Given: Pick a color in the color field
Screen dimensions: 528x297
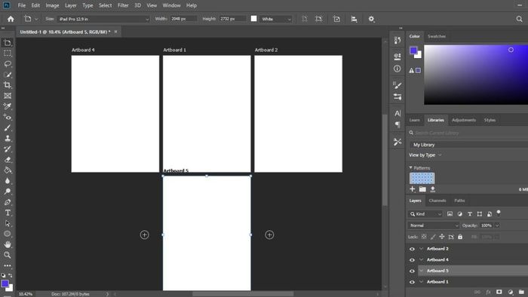Looking at the screenshot, I should tap(476, 75).
